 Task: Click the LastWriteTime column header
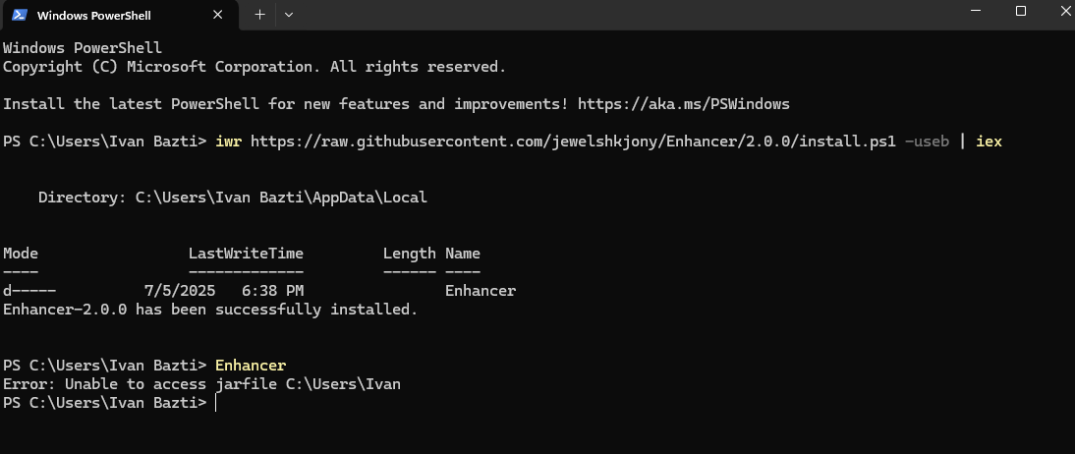click(x=246, y=254)
